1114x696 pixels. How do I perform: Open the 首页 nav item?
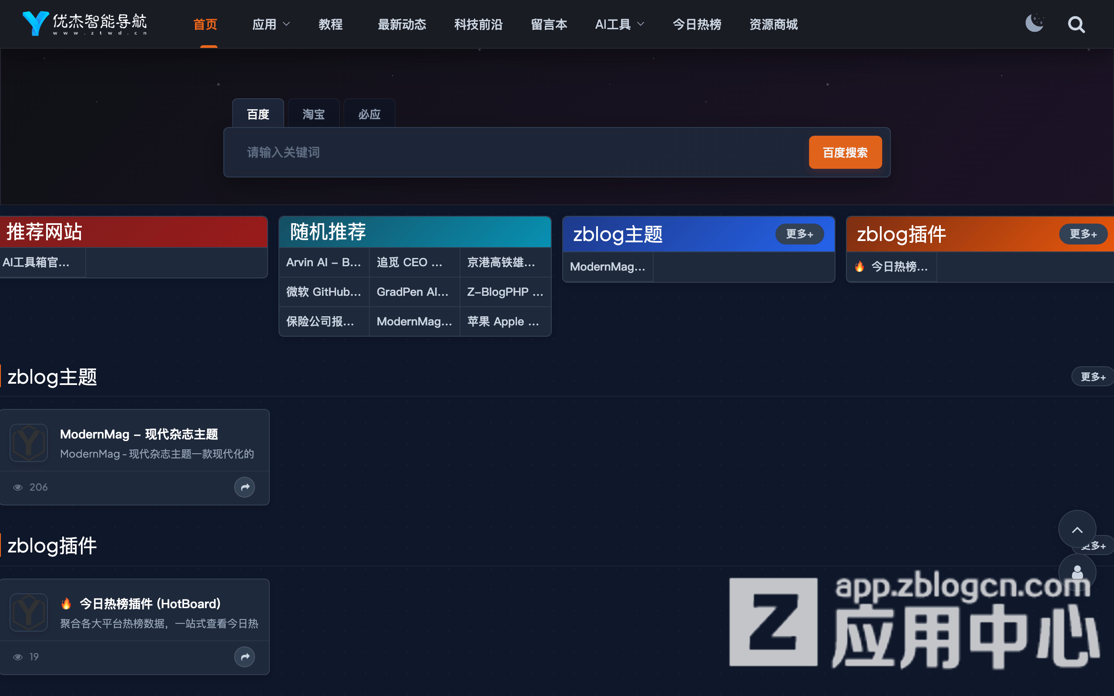[205, 24]
